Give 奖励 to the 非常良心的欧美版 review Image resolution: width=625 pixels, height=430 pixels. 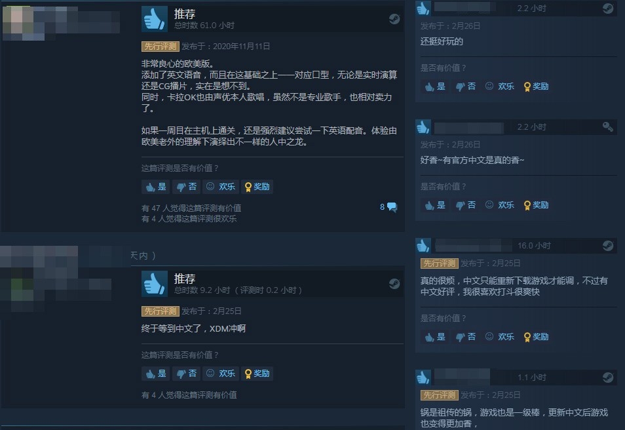click(x=257, y=187)
